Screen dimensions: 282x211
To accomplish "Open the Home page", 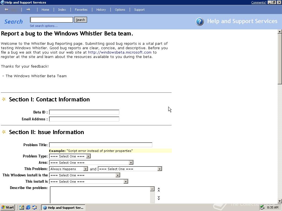I will (x=45, y=10).
